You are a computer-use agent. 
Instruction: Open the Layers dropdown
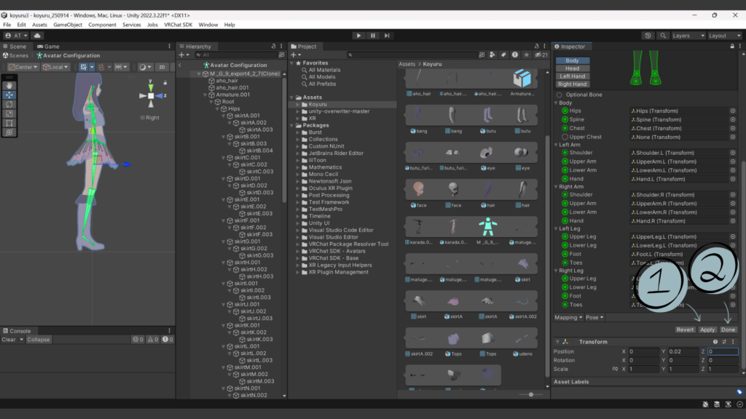tap(688, 36)
